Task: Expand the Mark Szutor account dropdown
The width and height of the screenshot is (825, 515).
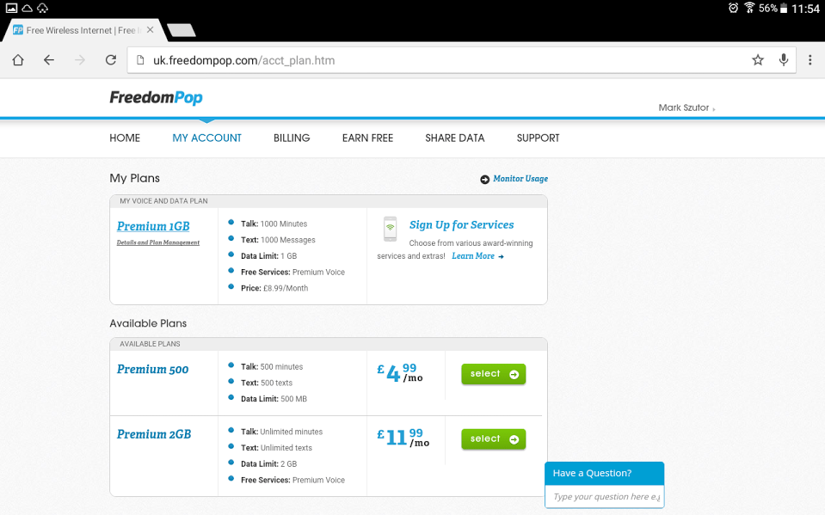Action: 686,108
